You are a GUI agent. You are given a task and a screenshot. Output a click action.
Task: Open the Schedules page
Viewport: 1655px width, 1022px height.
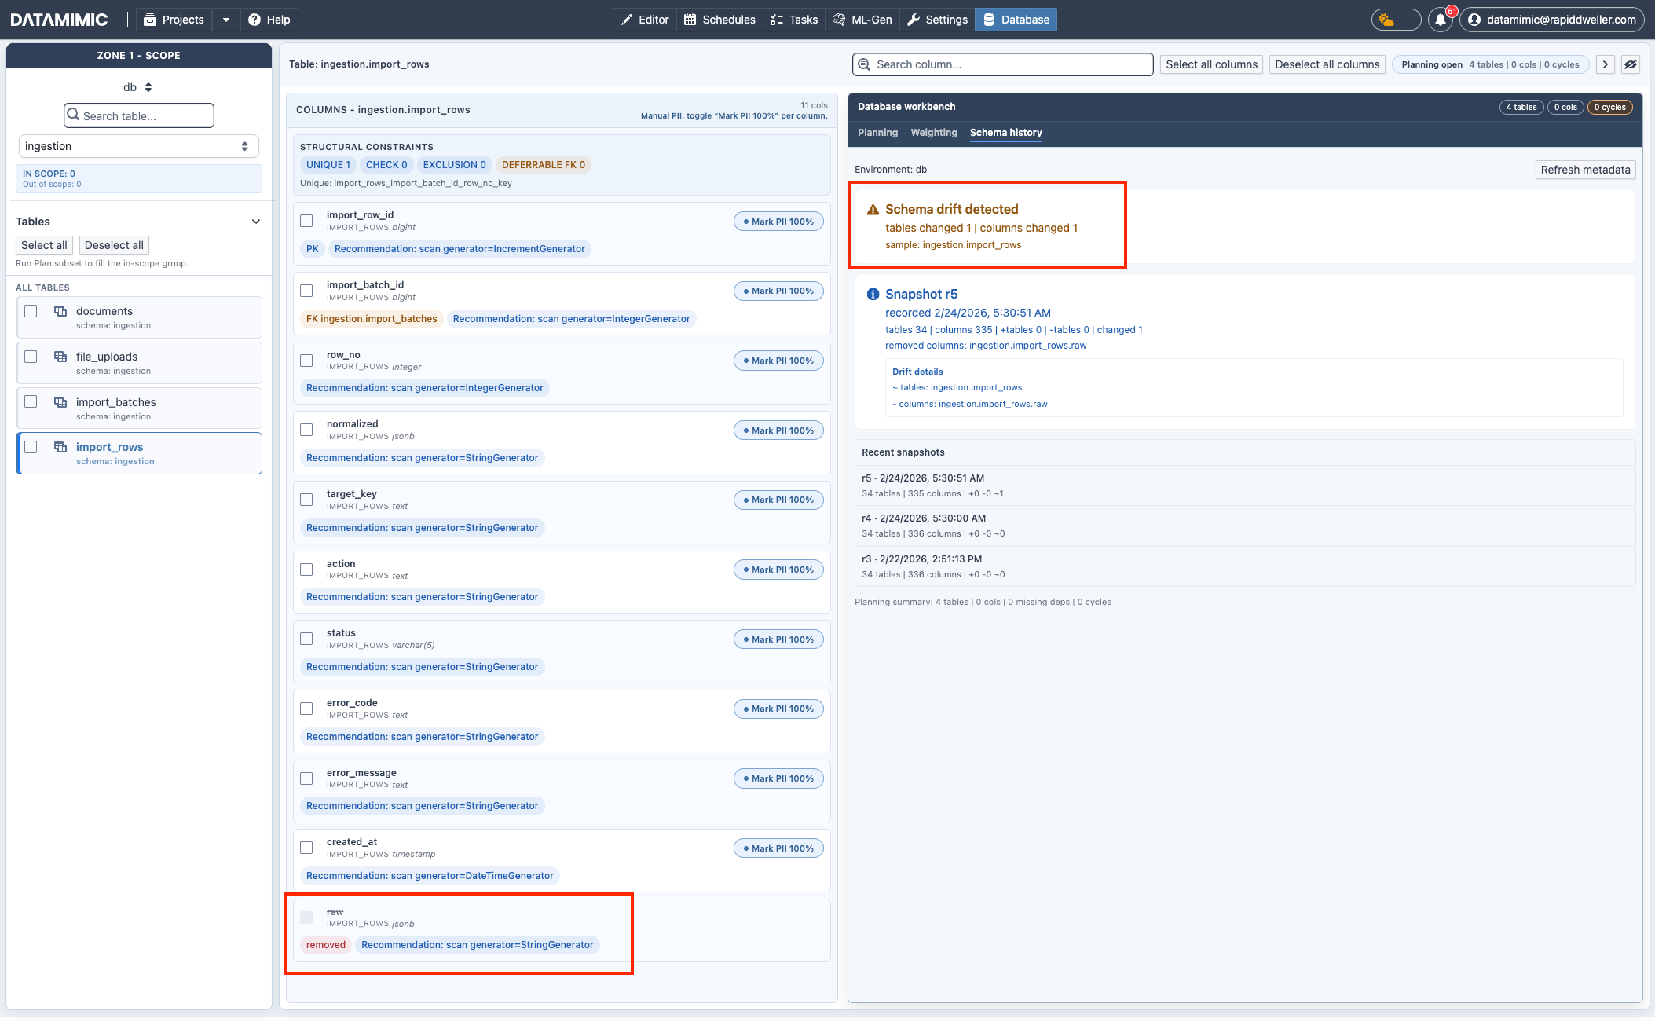pyautogui.click(x=719, y=19)
